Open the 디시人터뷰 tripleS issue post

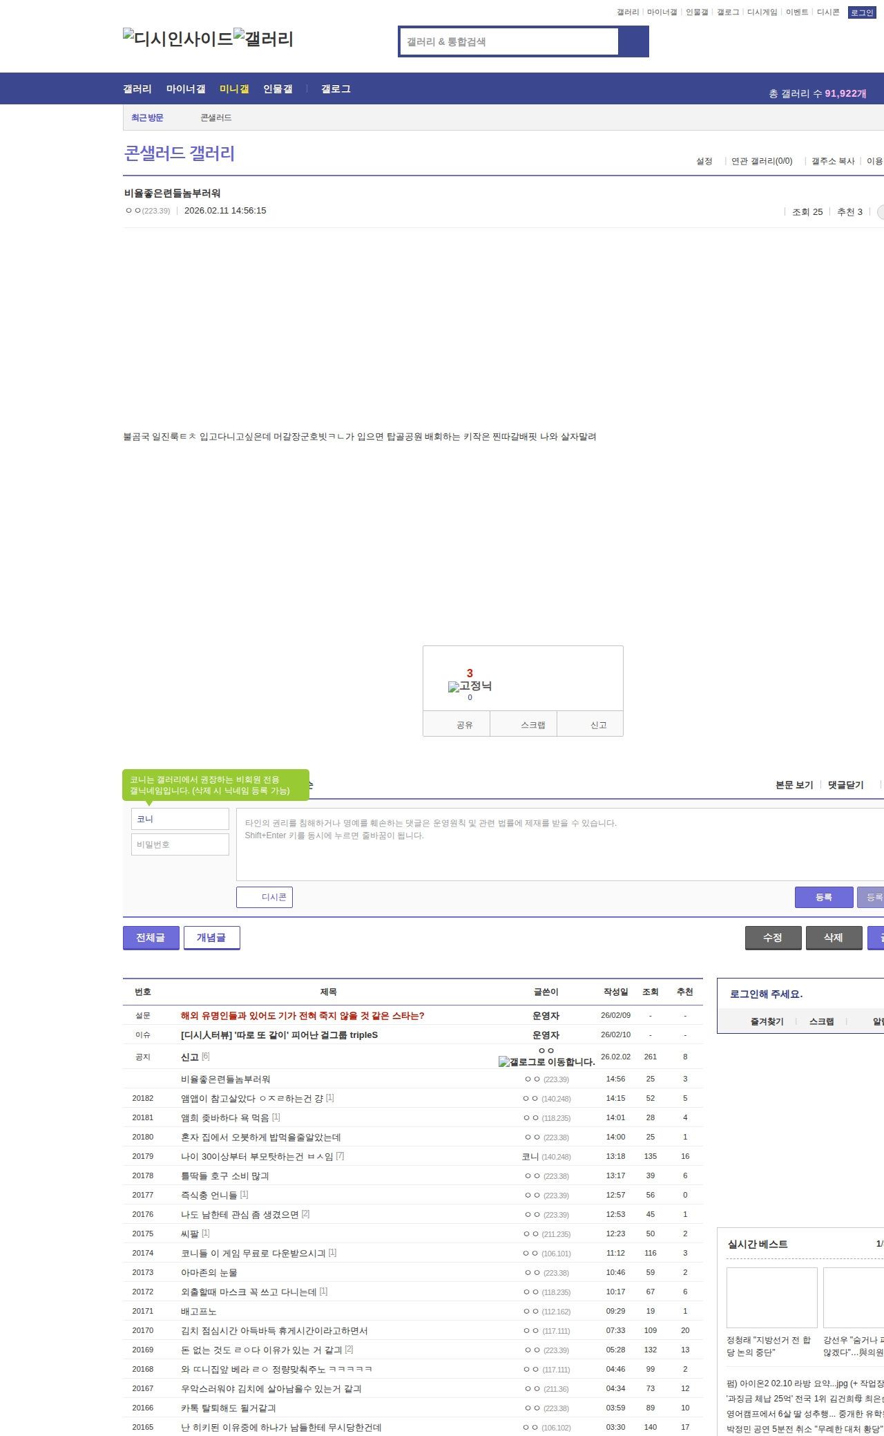pos(279,1035)
